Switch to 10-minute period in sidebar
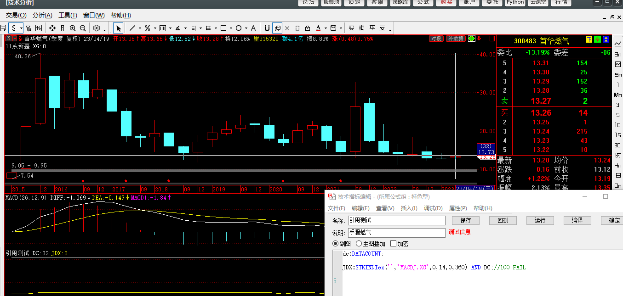The image size is (623, 296). coord(618,125)
